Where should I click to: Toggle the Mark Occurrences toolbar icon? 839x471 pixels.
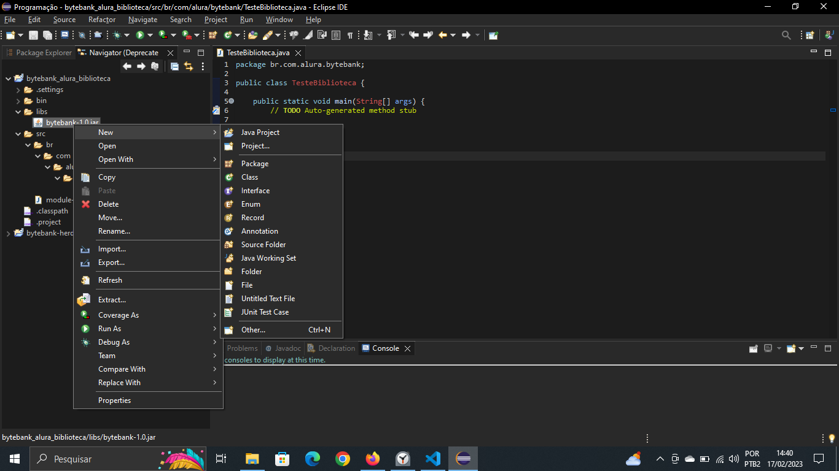[x=308, y=35]
